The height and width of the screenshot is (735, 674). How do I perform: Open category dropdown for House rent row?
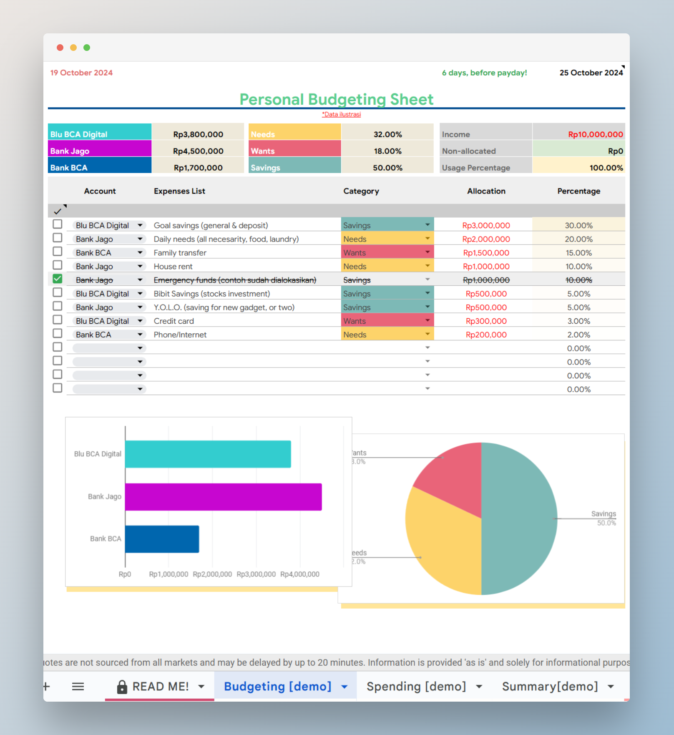(428, 266)
